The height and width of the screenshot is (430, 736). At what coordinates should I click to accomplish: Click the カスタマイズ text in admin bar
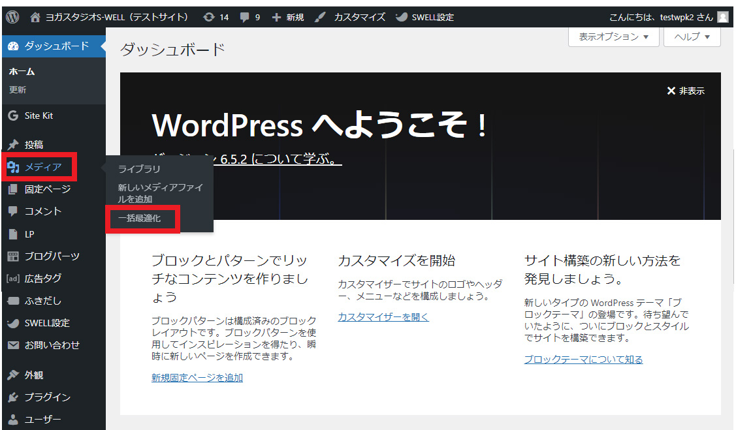(360, 18)
